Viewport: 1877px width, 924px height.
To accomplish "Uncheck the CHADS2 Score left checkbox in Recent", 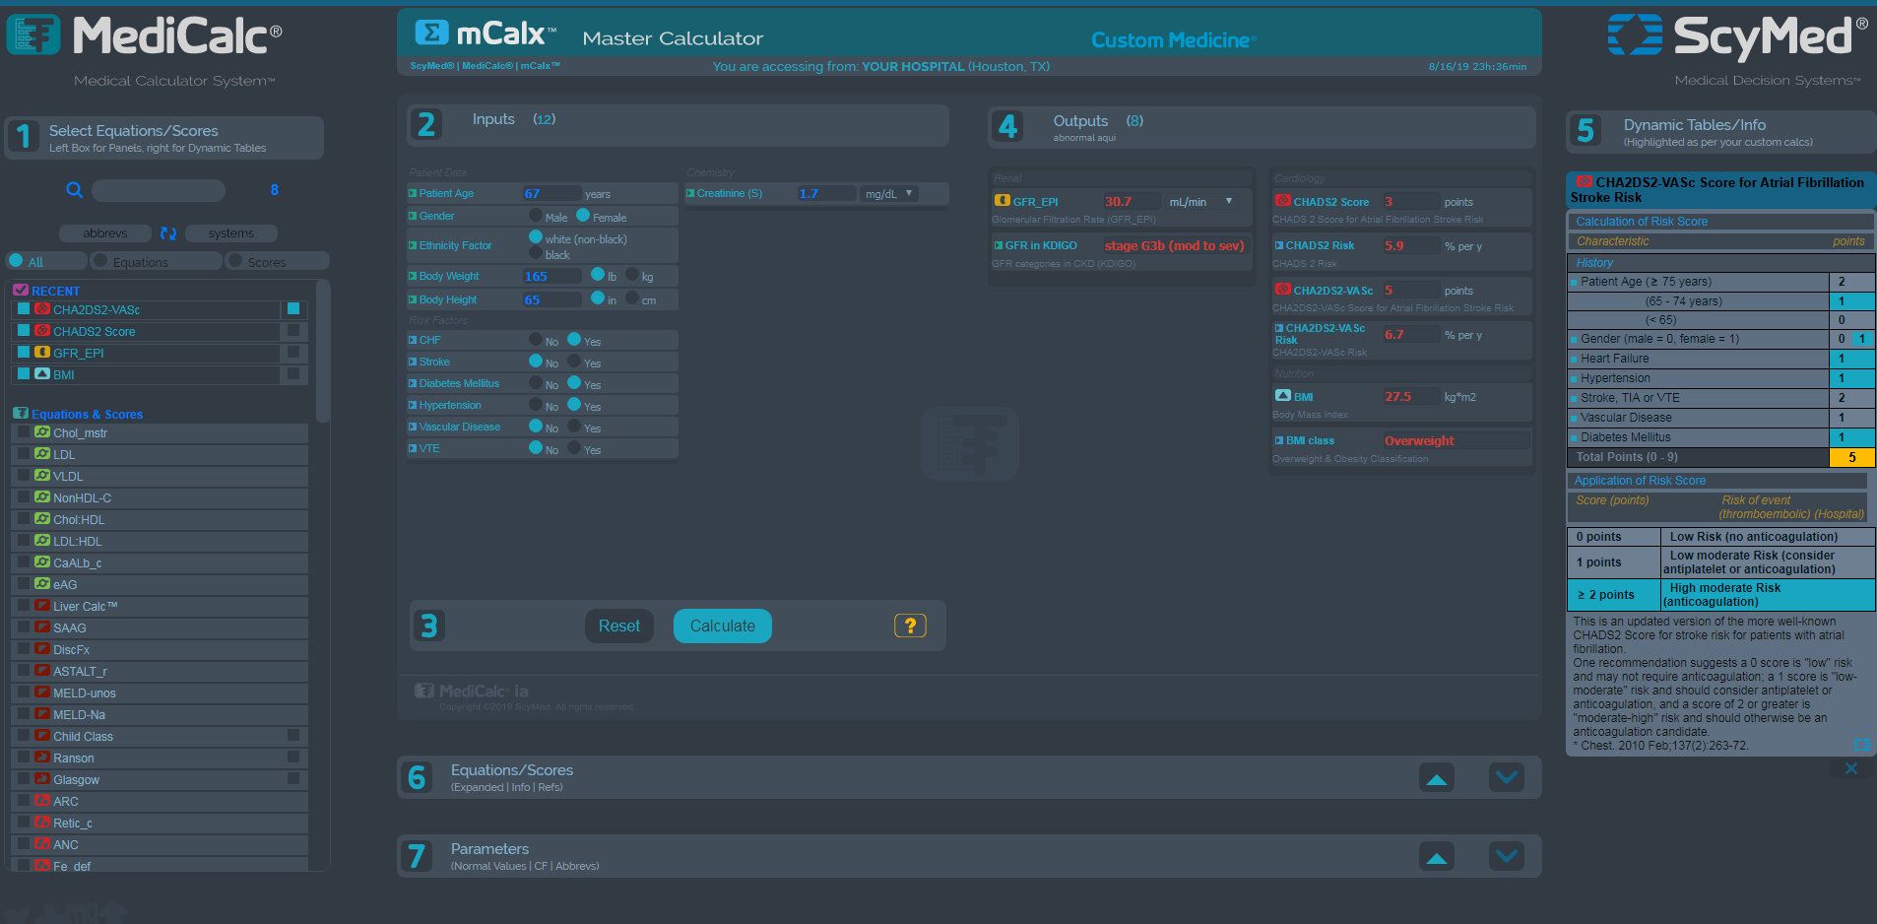I will coord(24,331).
